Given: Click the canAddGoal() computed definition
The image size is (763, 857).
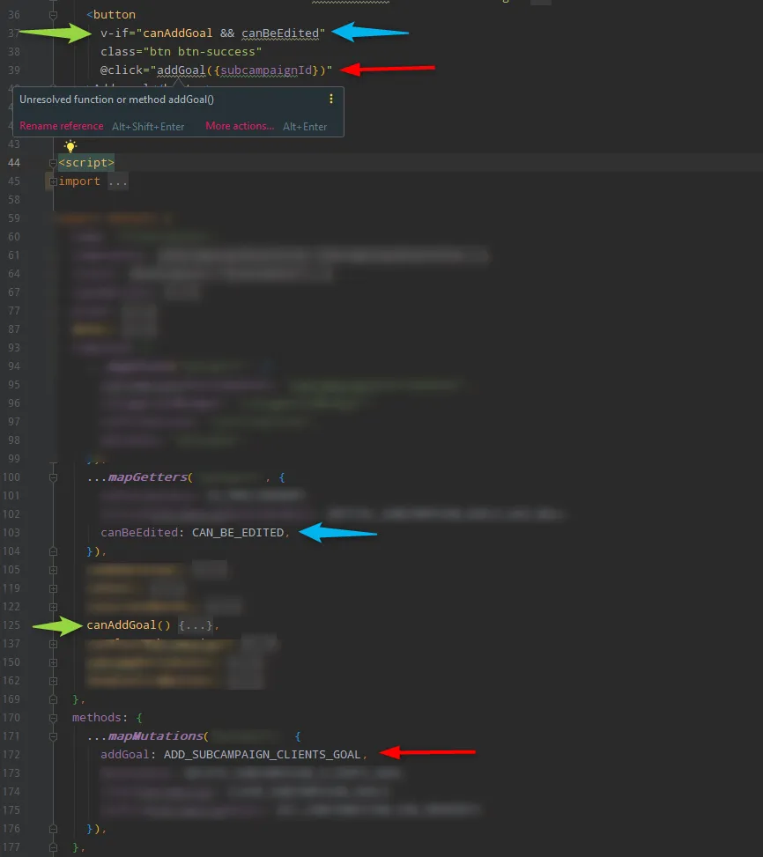Looking at the screenshot, I should [129, 625].
